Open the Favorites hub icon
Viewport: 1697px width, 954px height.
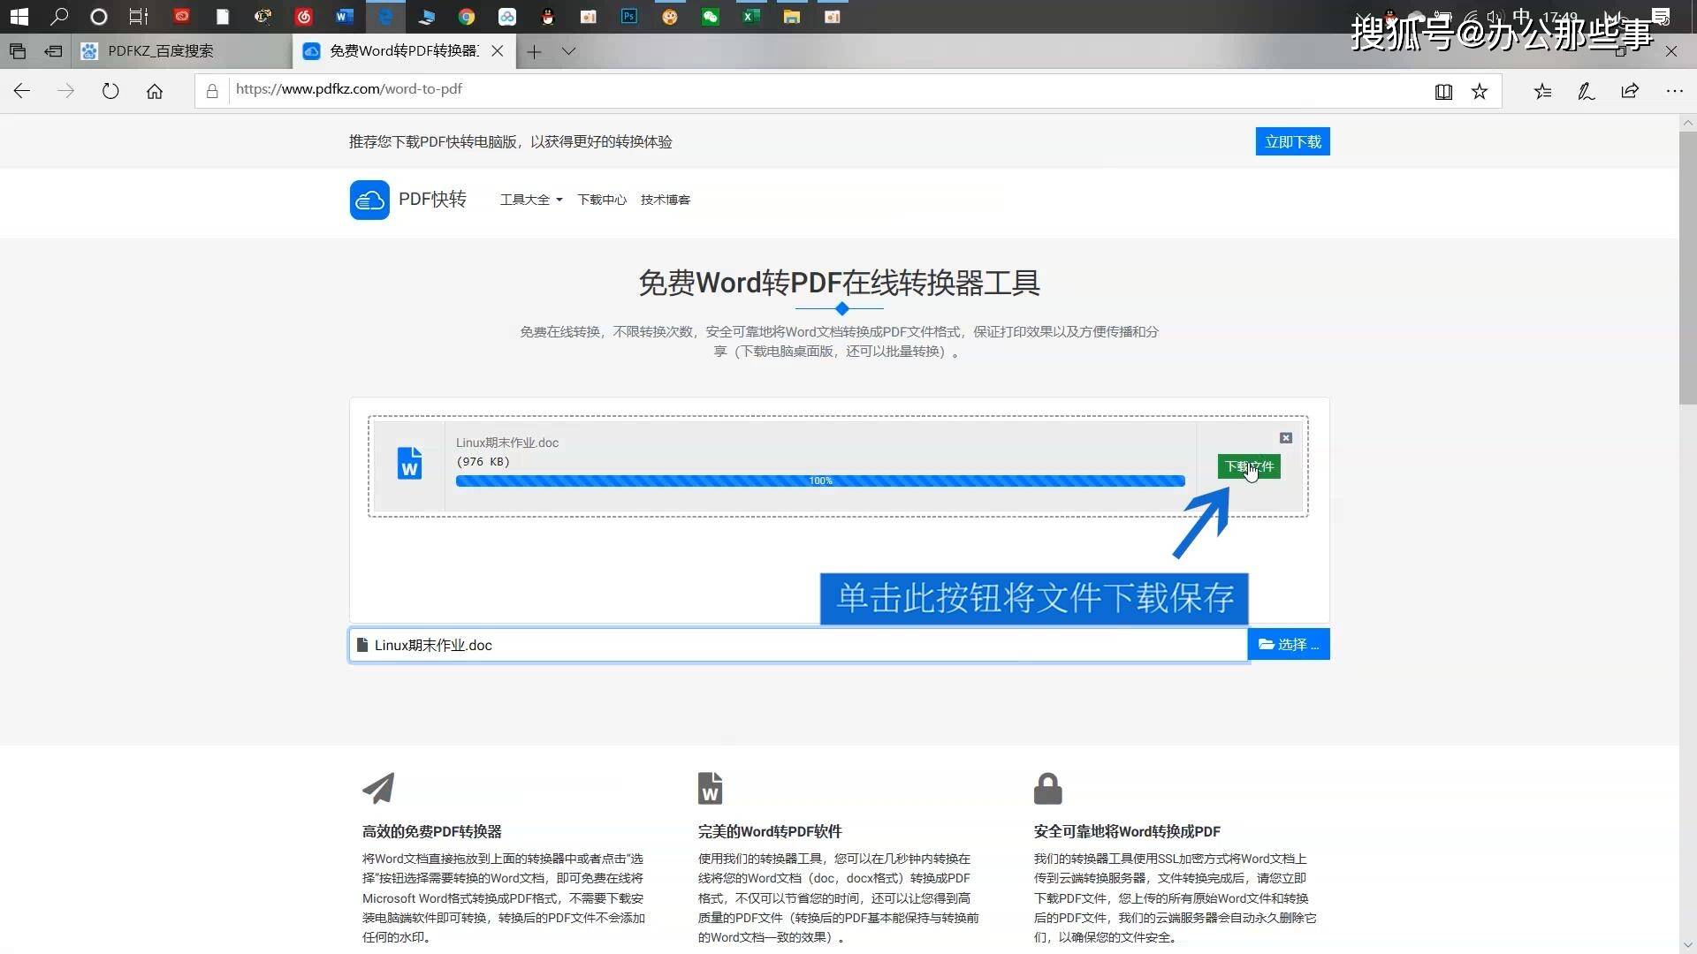click(x=1542, y=91)
